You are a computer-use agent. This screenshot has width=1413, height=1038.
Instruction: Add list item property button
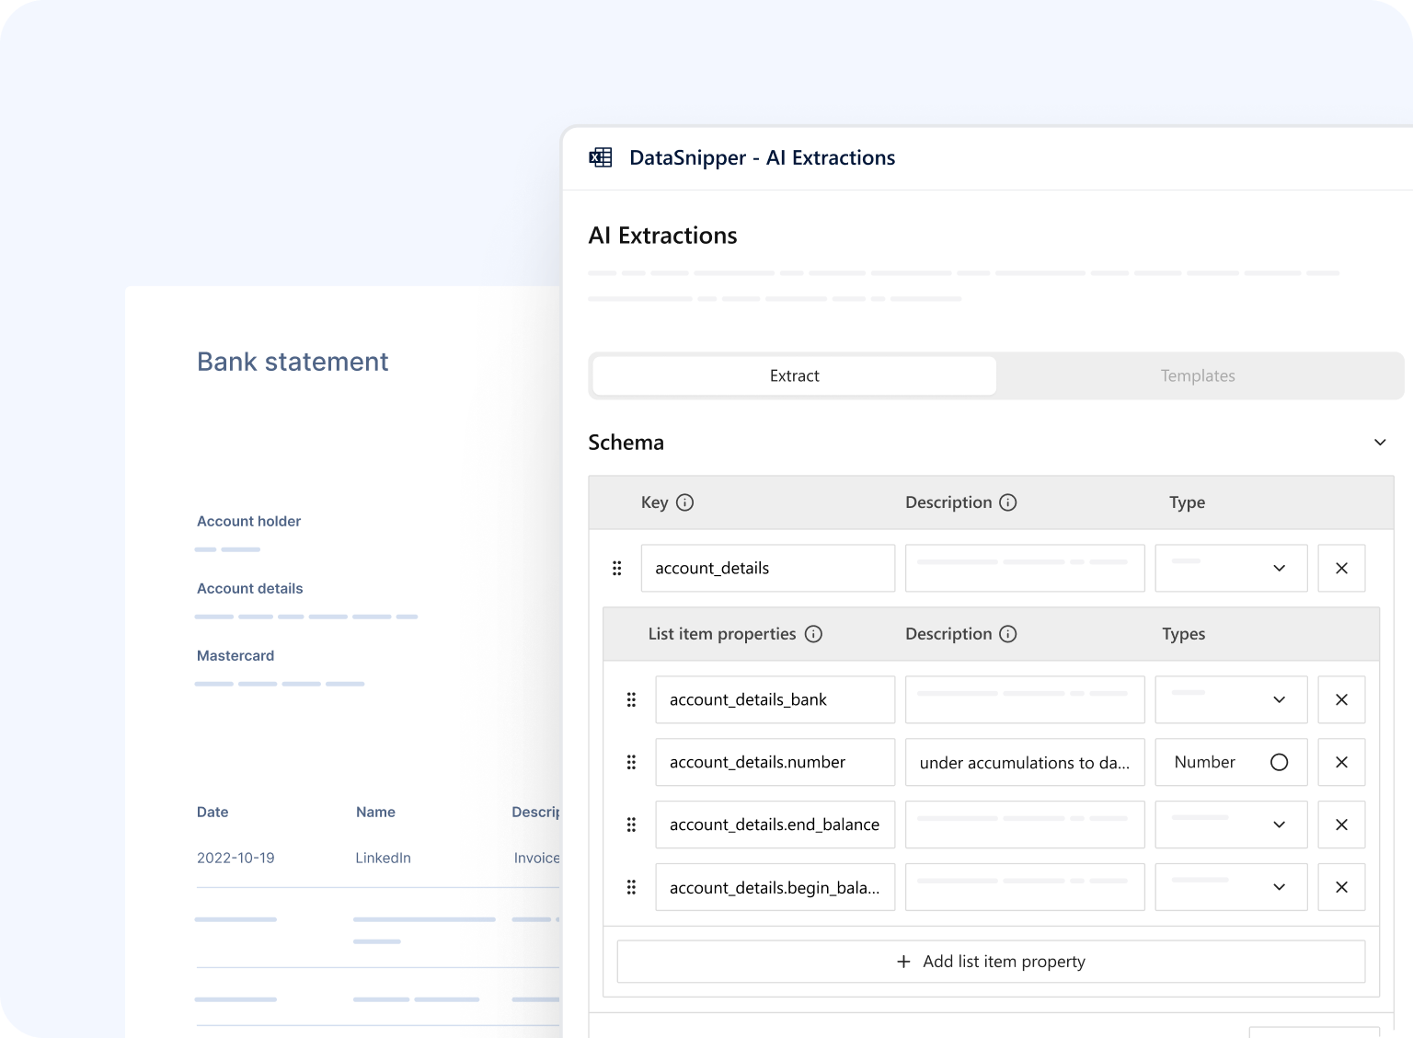pyautogui.click(x=991, y=962)
